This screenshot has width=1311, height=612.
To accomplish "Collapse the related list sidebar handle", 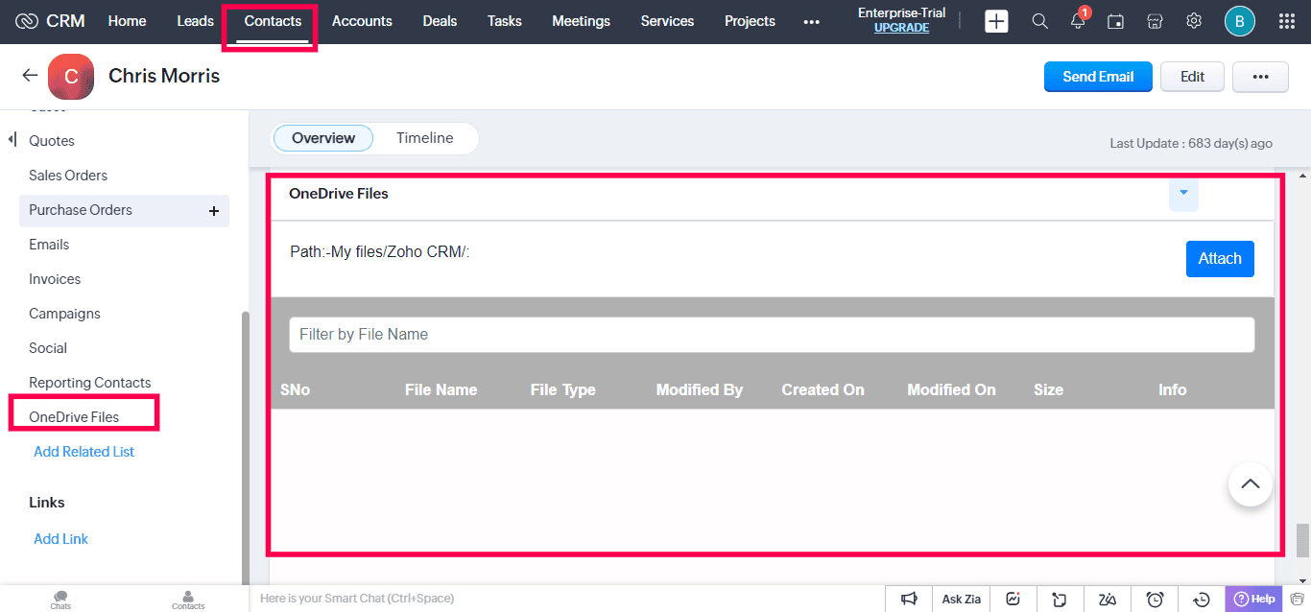I will point(12,140).
